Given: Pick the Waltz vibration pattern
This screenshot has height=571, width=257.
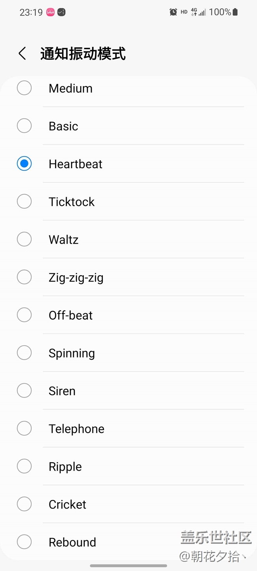Looking at the screenshot, I should click(128, 240).
